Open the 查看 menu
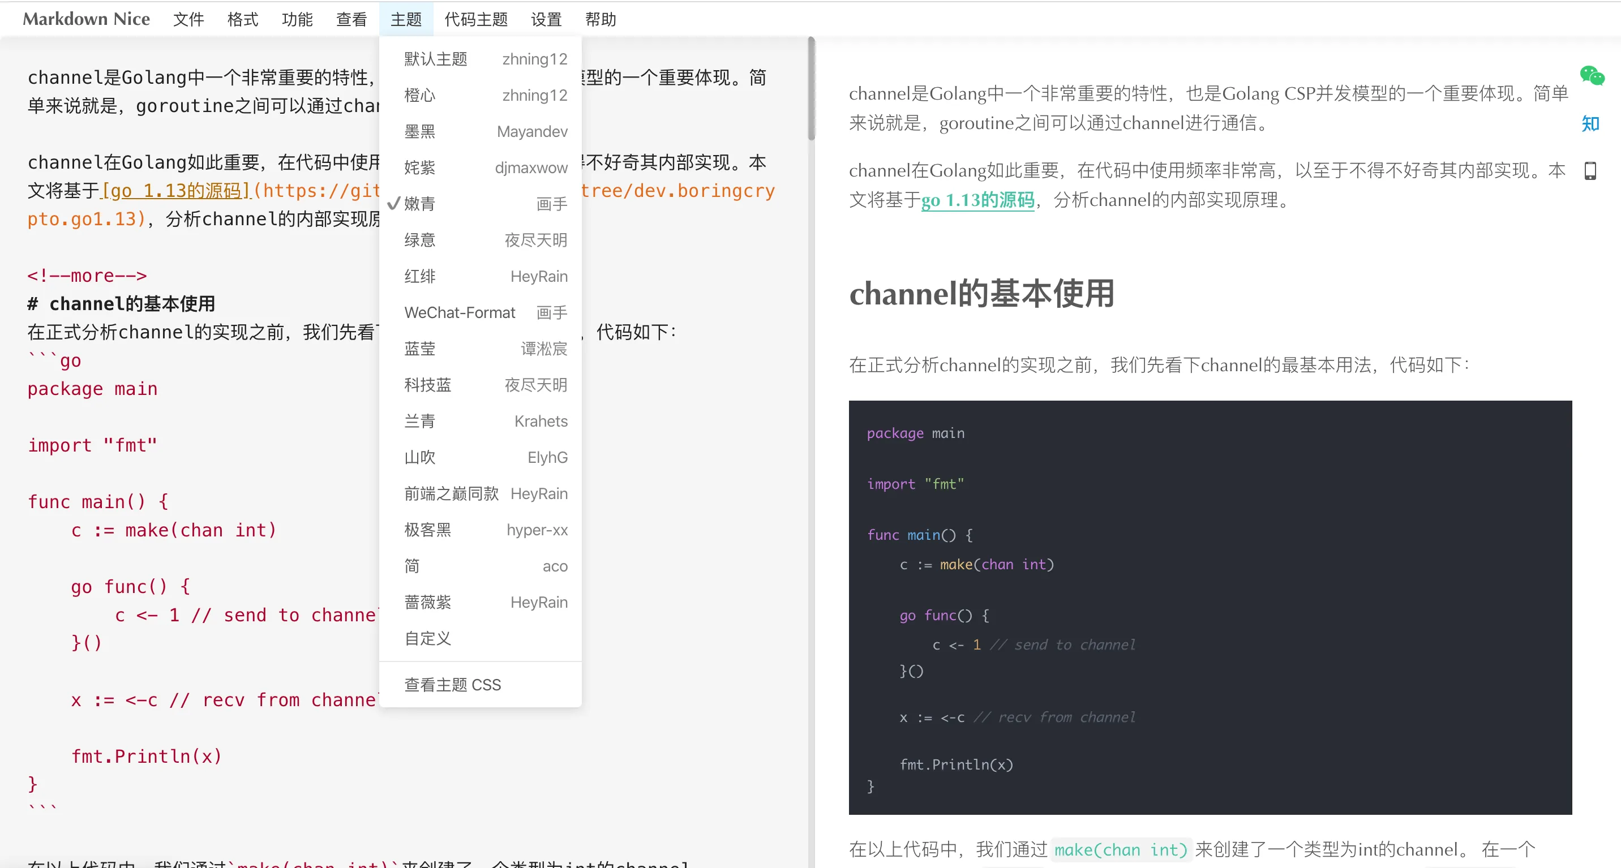This screenshot has height=868, width=1621. tap(351, 19)
